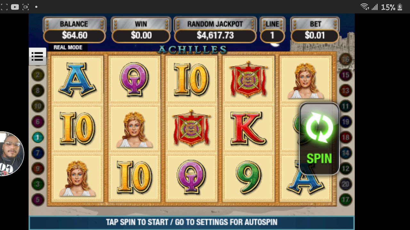This screenshot has height=230, width=410.
Task: Select payline 17 green marker
Action: (x=345, y=200)
